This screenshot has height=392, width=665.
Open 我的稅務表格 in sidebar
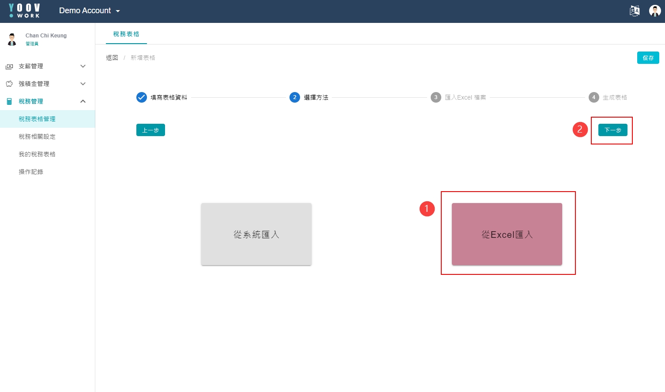point(37,154)
